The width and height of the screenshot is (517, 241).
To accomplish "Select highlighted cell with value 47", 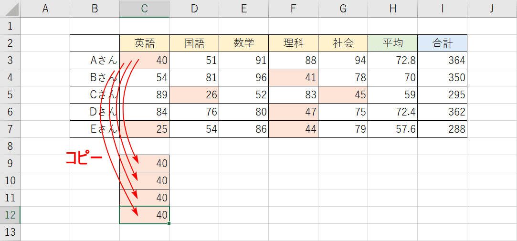I will coord(294,112).
